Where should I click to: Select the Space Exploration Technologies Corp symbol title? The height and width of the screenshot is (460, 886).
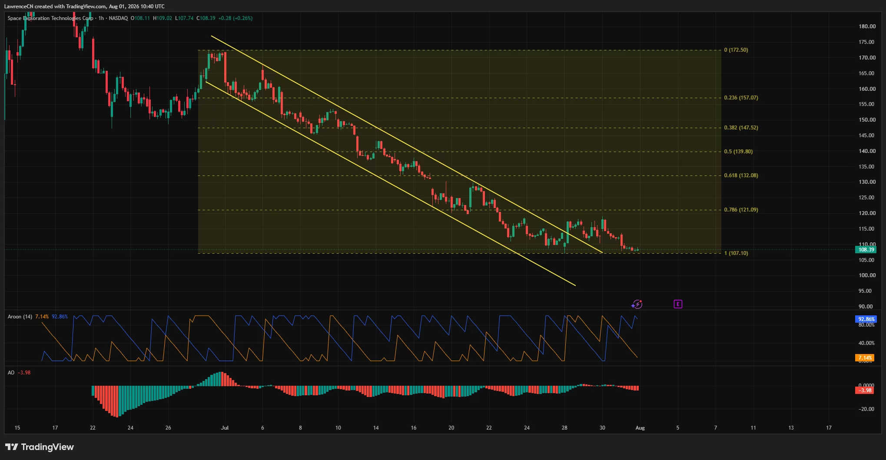pos(50,18)
